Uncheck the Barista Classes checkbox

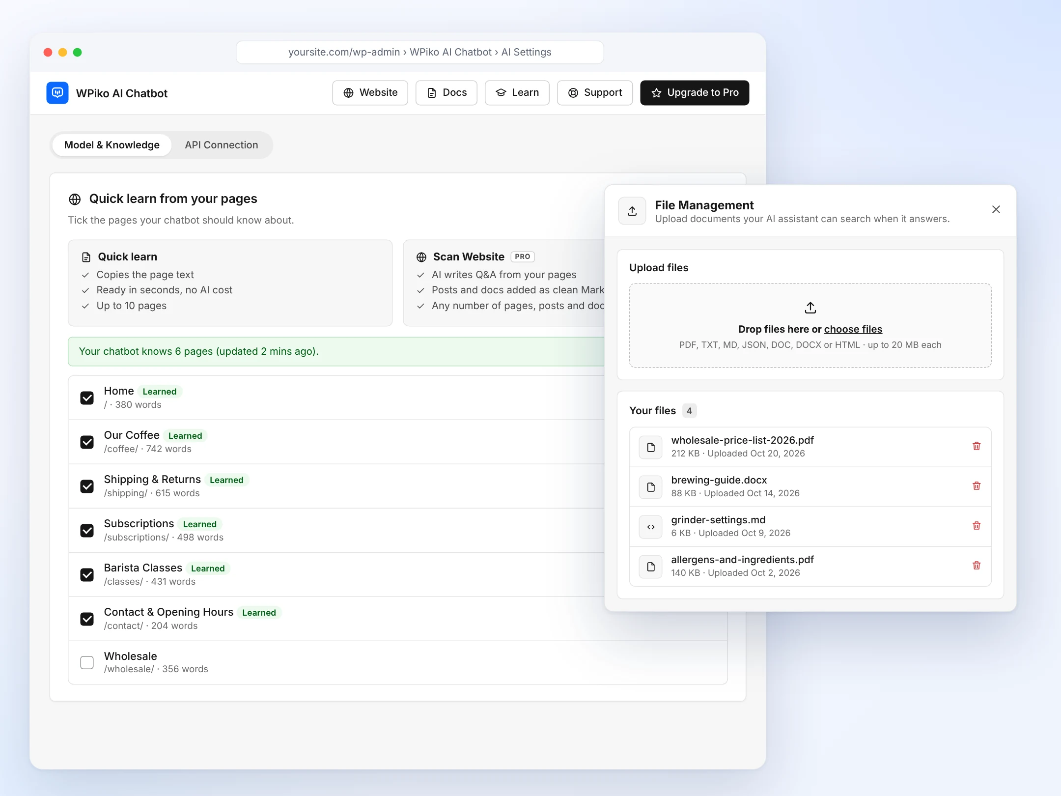point(87,574)
